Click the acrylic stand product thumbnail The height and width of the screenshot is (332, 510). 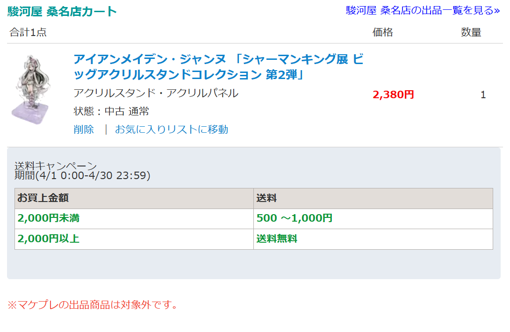31,89
